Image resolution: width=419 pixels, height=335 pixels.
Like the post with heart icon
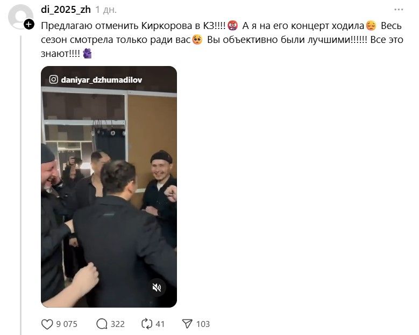[47, 324]
